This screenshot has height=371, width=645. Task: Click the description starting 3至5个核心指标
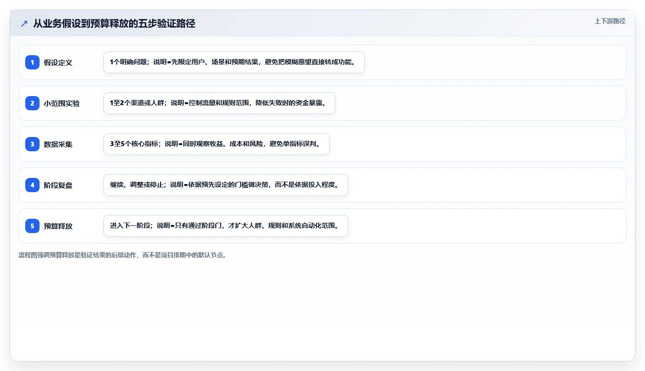(x=216, y=144)
